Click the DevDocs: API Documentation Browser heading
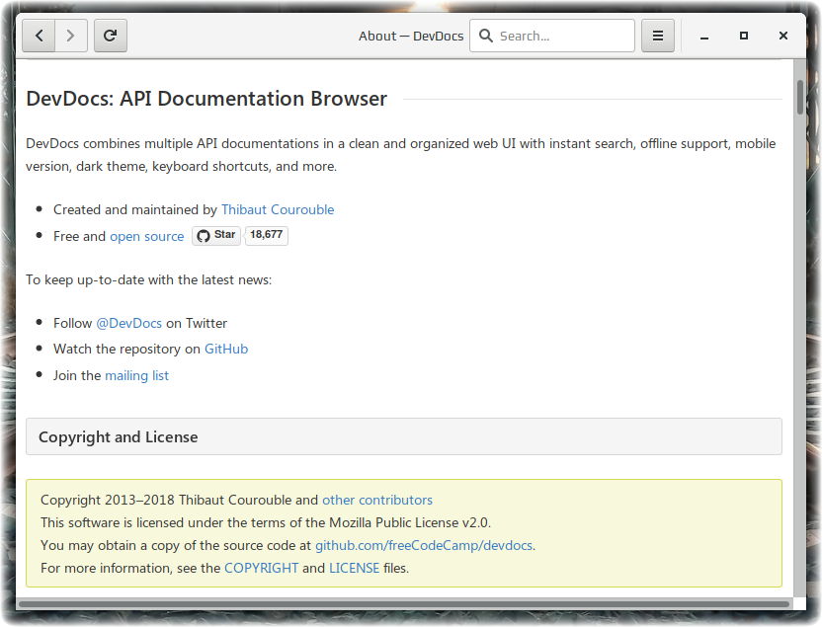822x627 pixels. 206,99
